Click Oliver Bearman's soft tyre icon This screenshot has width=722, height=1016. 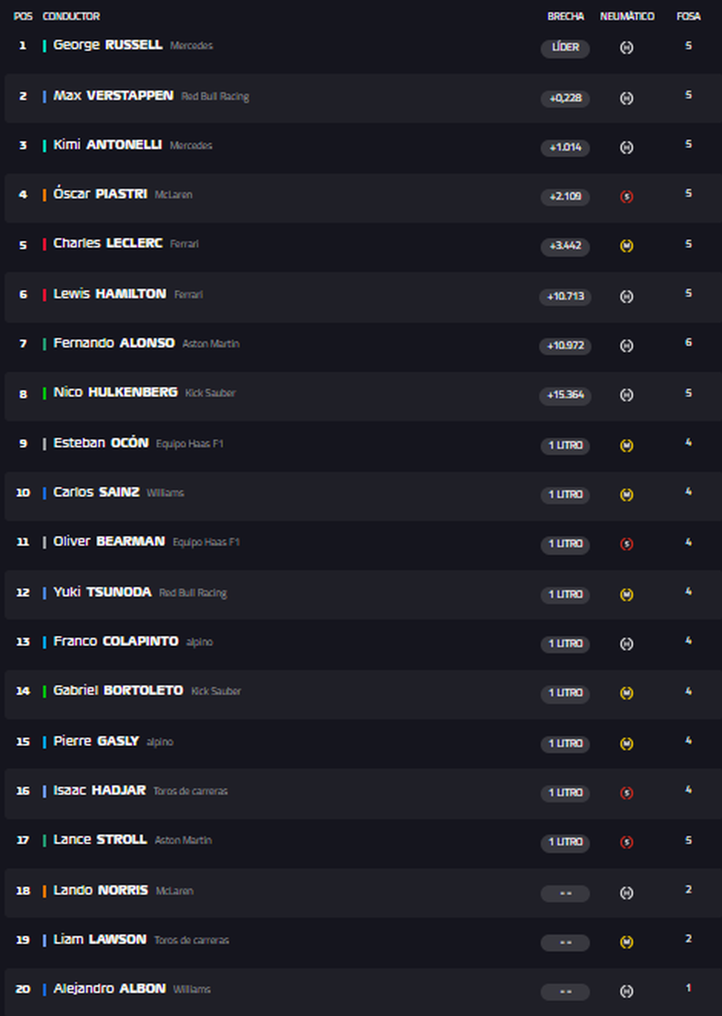click(x=626, y=544)
